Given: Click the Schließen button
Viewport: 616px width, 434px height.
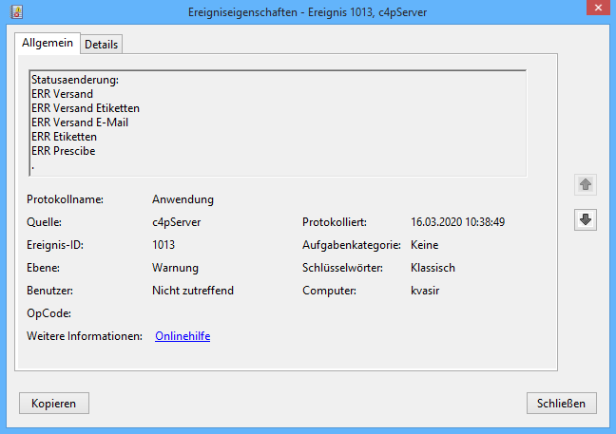Looking at the screenshot, I should pos(562,403).
